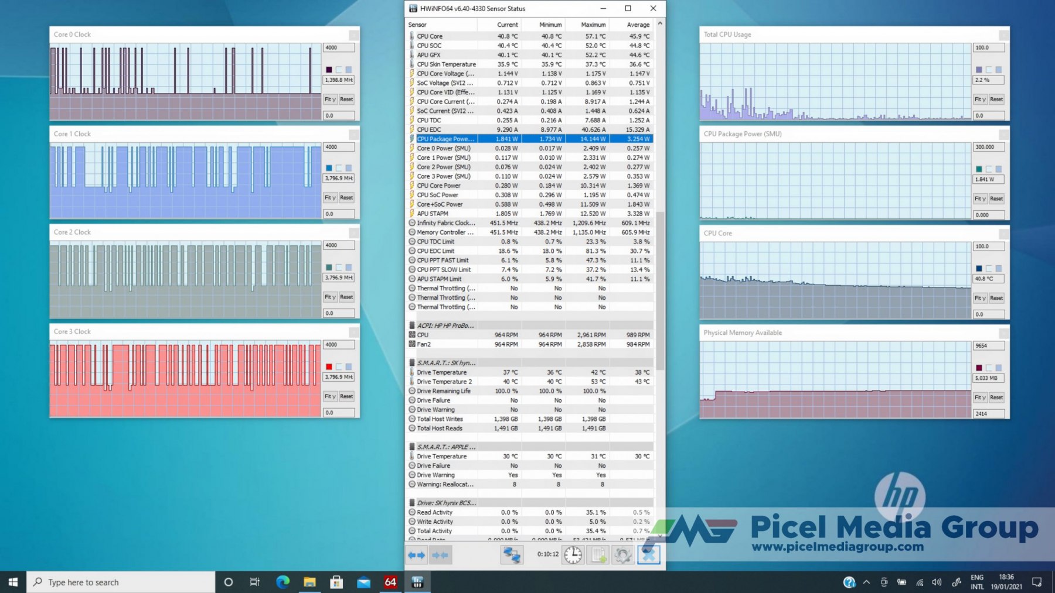The image size is (1055, 593).
Task: Reset the elapsed time clock icon
Action: (573, 555)
